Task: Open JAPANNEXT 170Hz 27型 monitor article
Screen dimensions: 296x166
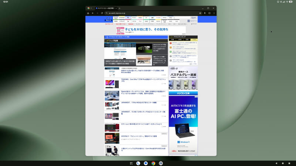Action: (x=139, y=103)
